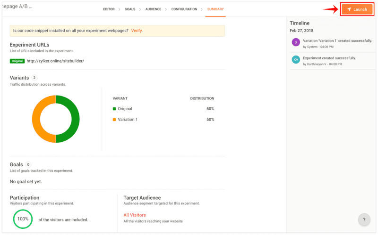Open the Audience step
378x235 pixels.
pos(153,9)
